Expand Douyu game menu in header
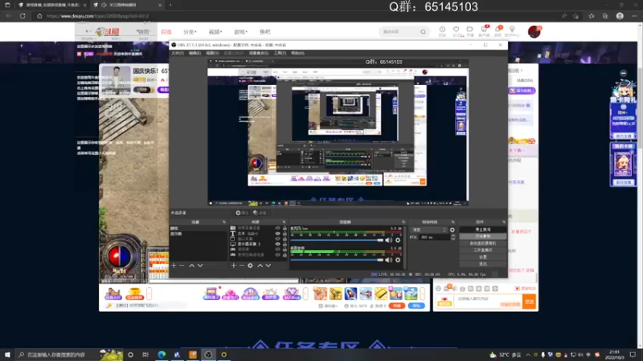Image resolution: width=643 pixels, height=361 pixels. 240,32
